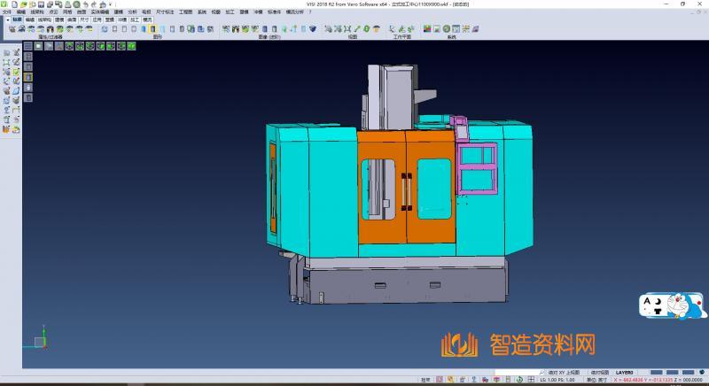The width and height of the screenshot is (709, 386).
Task: Open the 文件 menu
Action: click(6, 12)
